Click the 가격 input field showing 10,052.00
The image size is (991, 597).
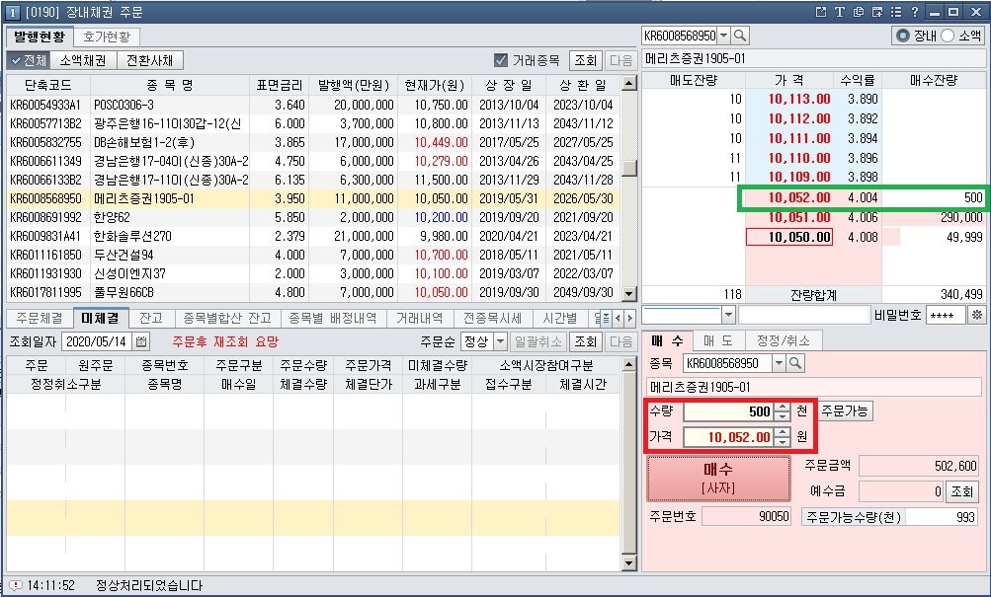tap(727, 436)
